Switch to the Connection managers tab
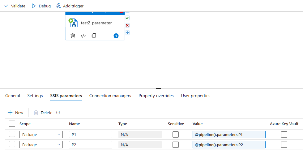303x157 pixels. point(110,96)
